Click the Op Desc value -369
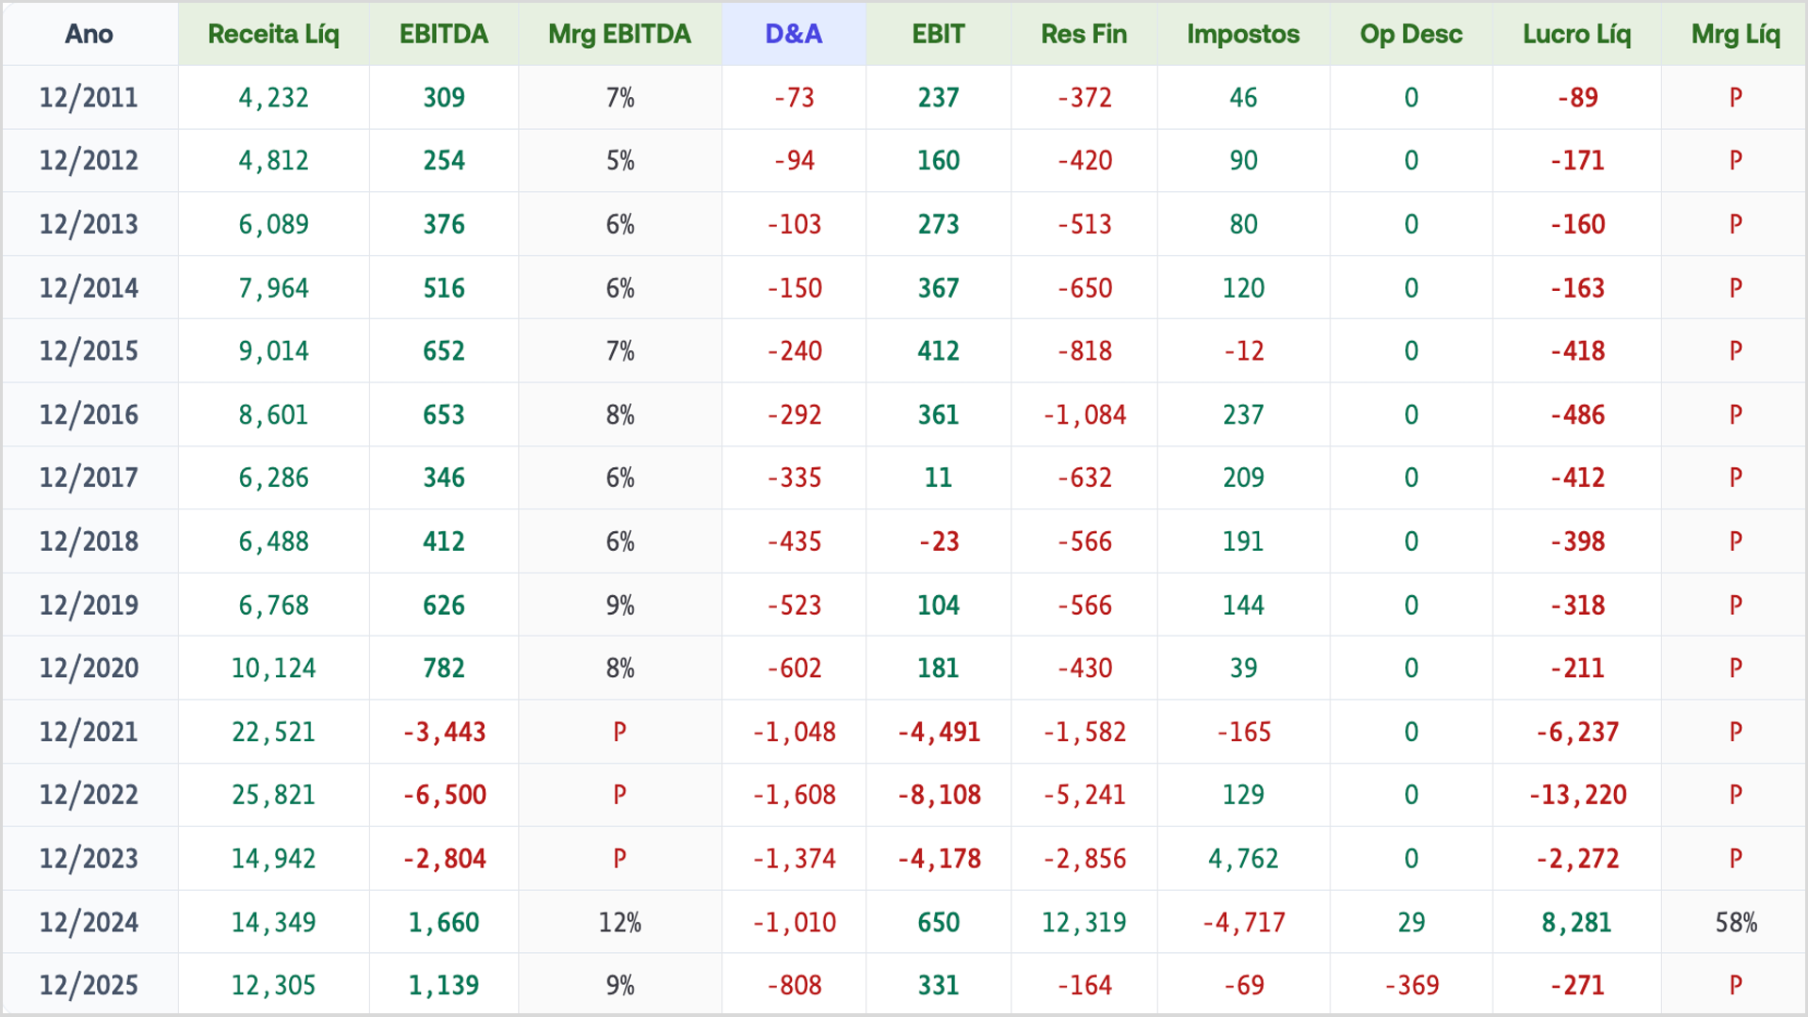The height and width of the screenshot is (1017, 1808). point(1411,985)
